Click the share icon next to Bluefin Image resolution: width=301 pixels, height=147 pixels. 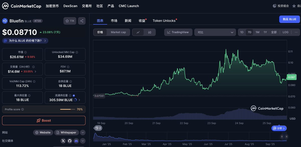click(82, 21)
